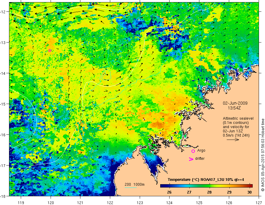Click the latitude axis label '-16'
265x205 pixels.
click(x=3, y=135)
